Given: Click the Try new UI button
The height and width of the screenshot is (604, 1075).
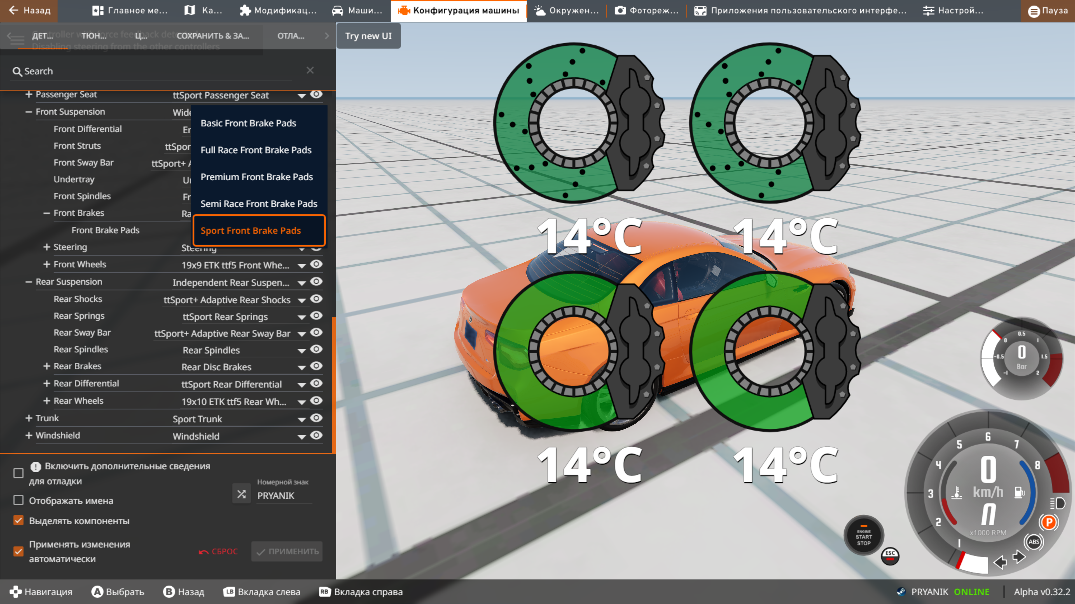Looking at the screenshot, I should (x=368, y=36).
